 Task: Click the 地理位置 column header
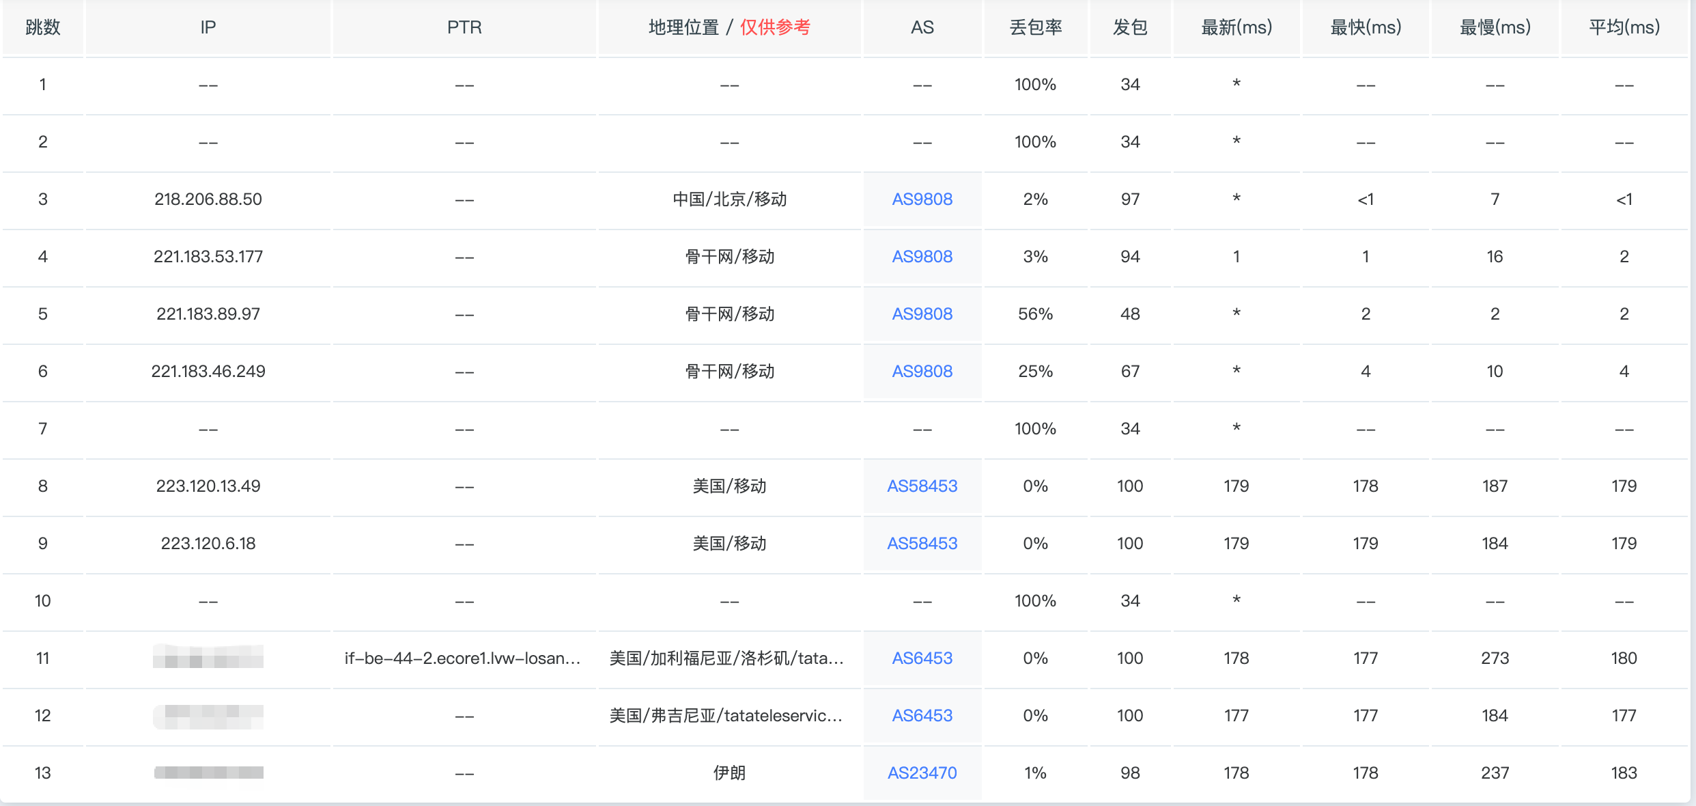[x=683, y=27]
